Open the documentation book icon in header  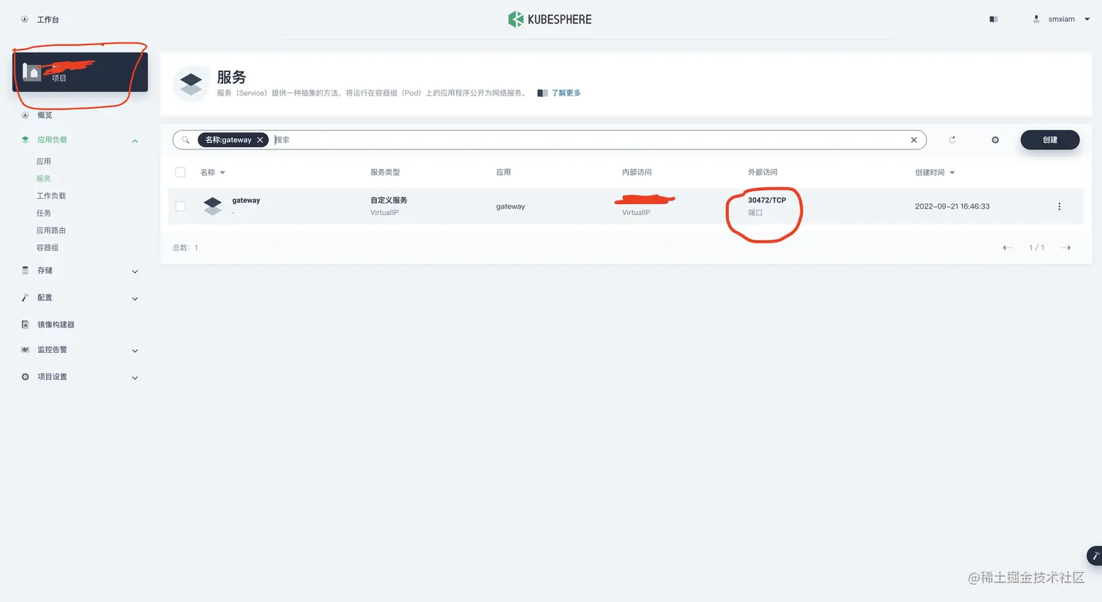pyautogui.click(x=993, y=20)
